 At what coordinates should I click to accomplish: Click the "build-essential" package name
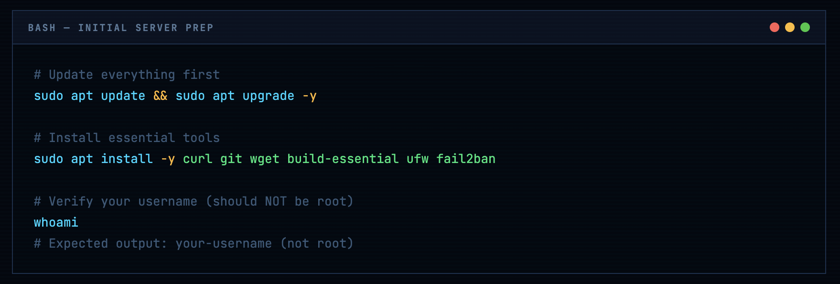[343, 159]
